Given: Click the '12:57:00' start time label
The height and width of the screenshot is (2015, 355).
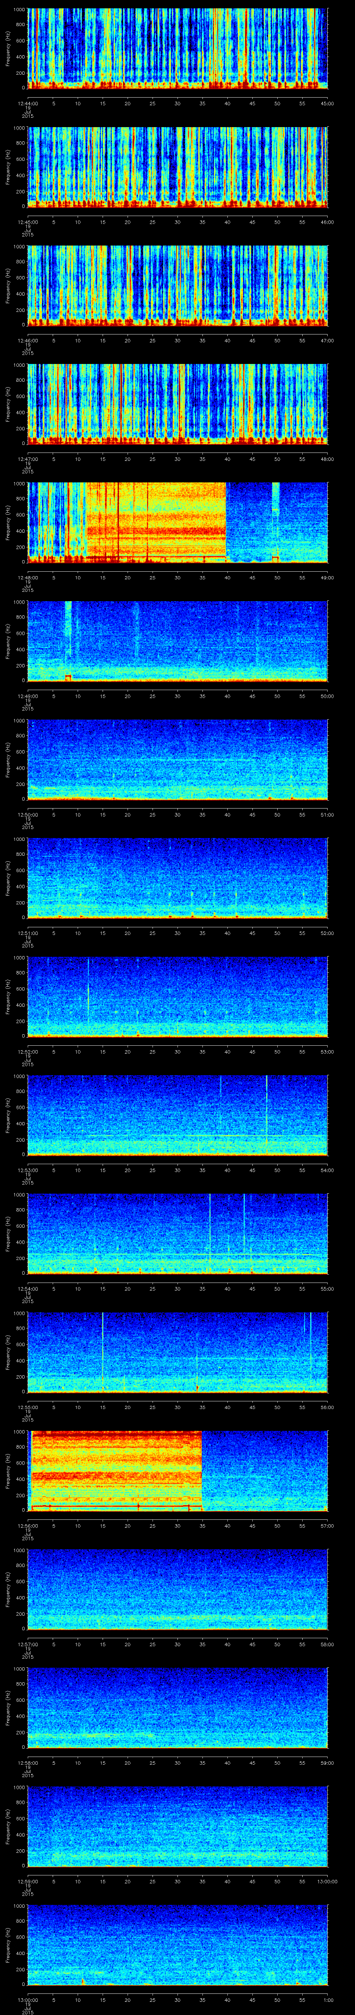Looking at the screenshot, I should (27, 1644).
